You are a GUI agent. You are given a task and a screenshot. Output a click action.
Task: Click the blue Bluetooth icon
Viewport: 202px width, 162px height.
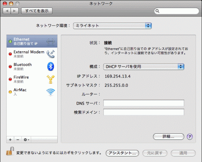(x=50, y=66)
